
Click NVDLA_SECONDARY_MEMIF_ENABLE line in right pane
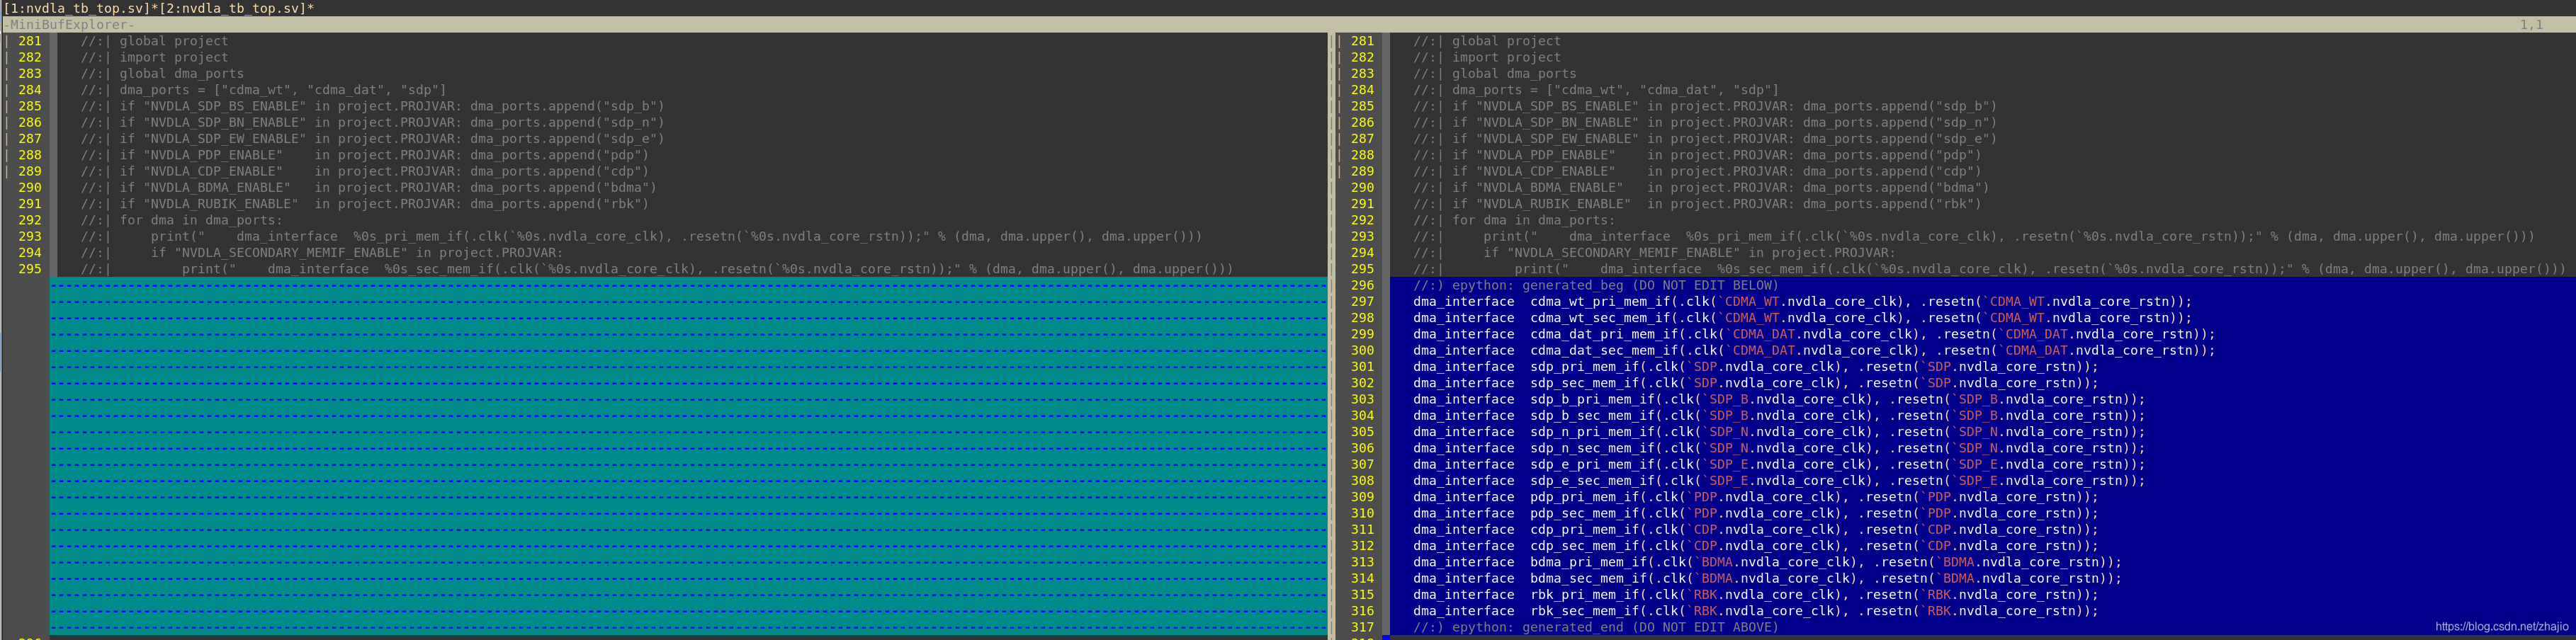pos(1654,253)
